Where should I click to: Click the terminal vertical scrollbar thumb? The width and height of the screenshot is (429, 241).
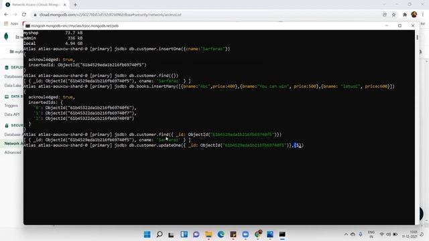[417, 37]
